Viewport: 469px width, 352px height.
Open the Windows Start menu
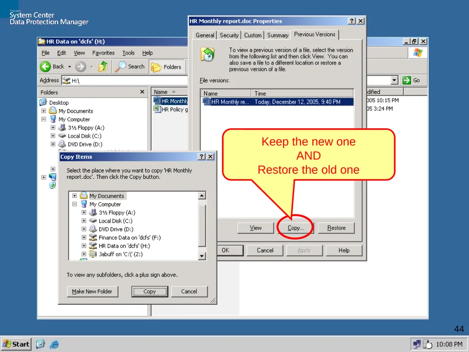tap(16, 344)
